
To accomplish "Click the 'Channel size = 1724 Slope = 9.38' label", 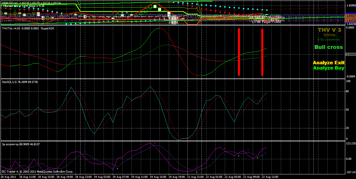I will (x=23, y=6).
